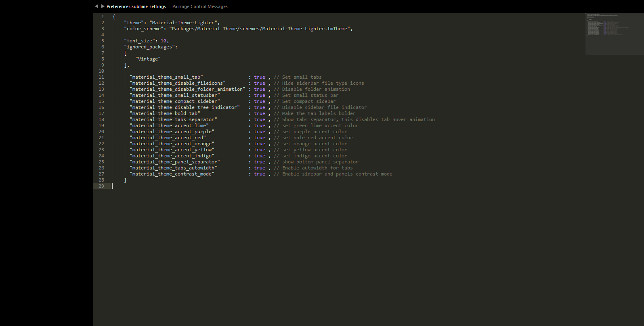Click comment "Enable autowidth for tabs"
Screen dimensions: 644x326
[x=313, y=168]
